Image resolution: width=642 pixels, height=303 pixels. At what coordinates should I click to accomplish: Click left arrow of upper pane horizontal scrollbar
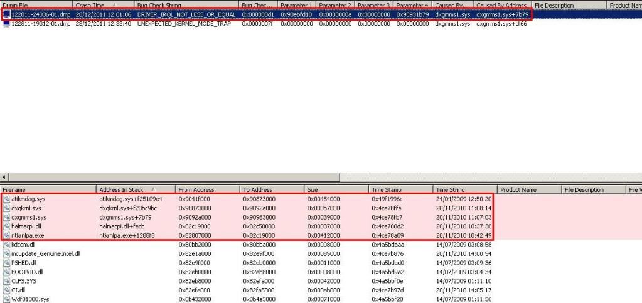pos(5,178)
